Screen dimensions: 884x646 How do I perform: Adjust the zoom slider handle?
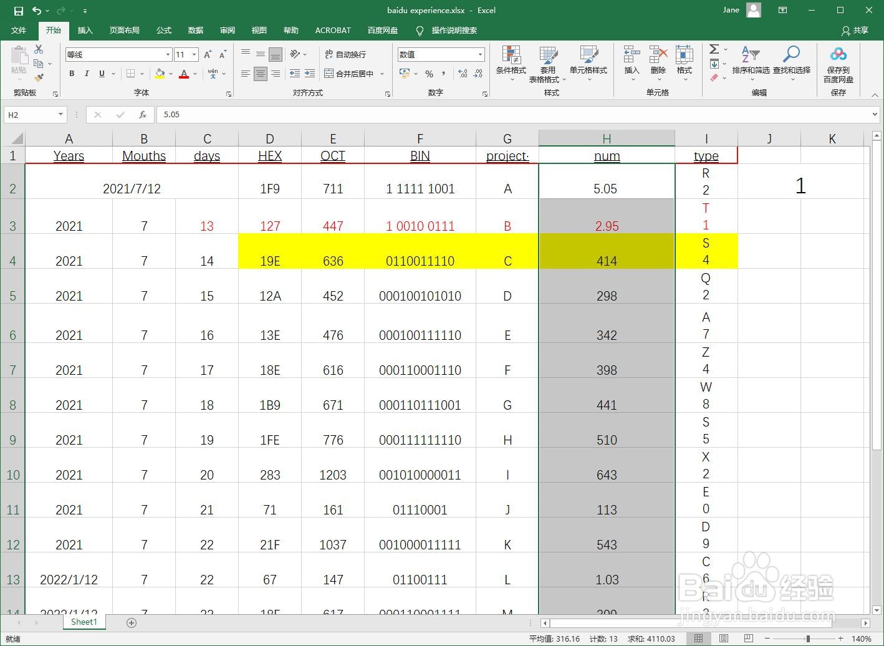[808, 639]
